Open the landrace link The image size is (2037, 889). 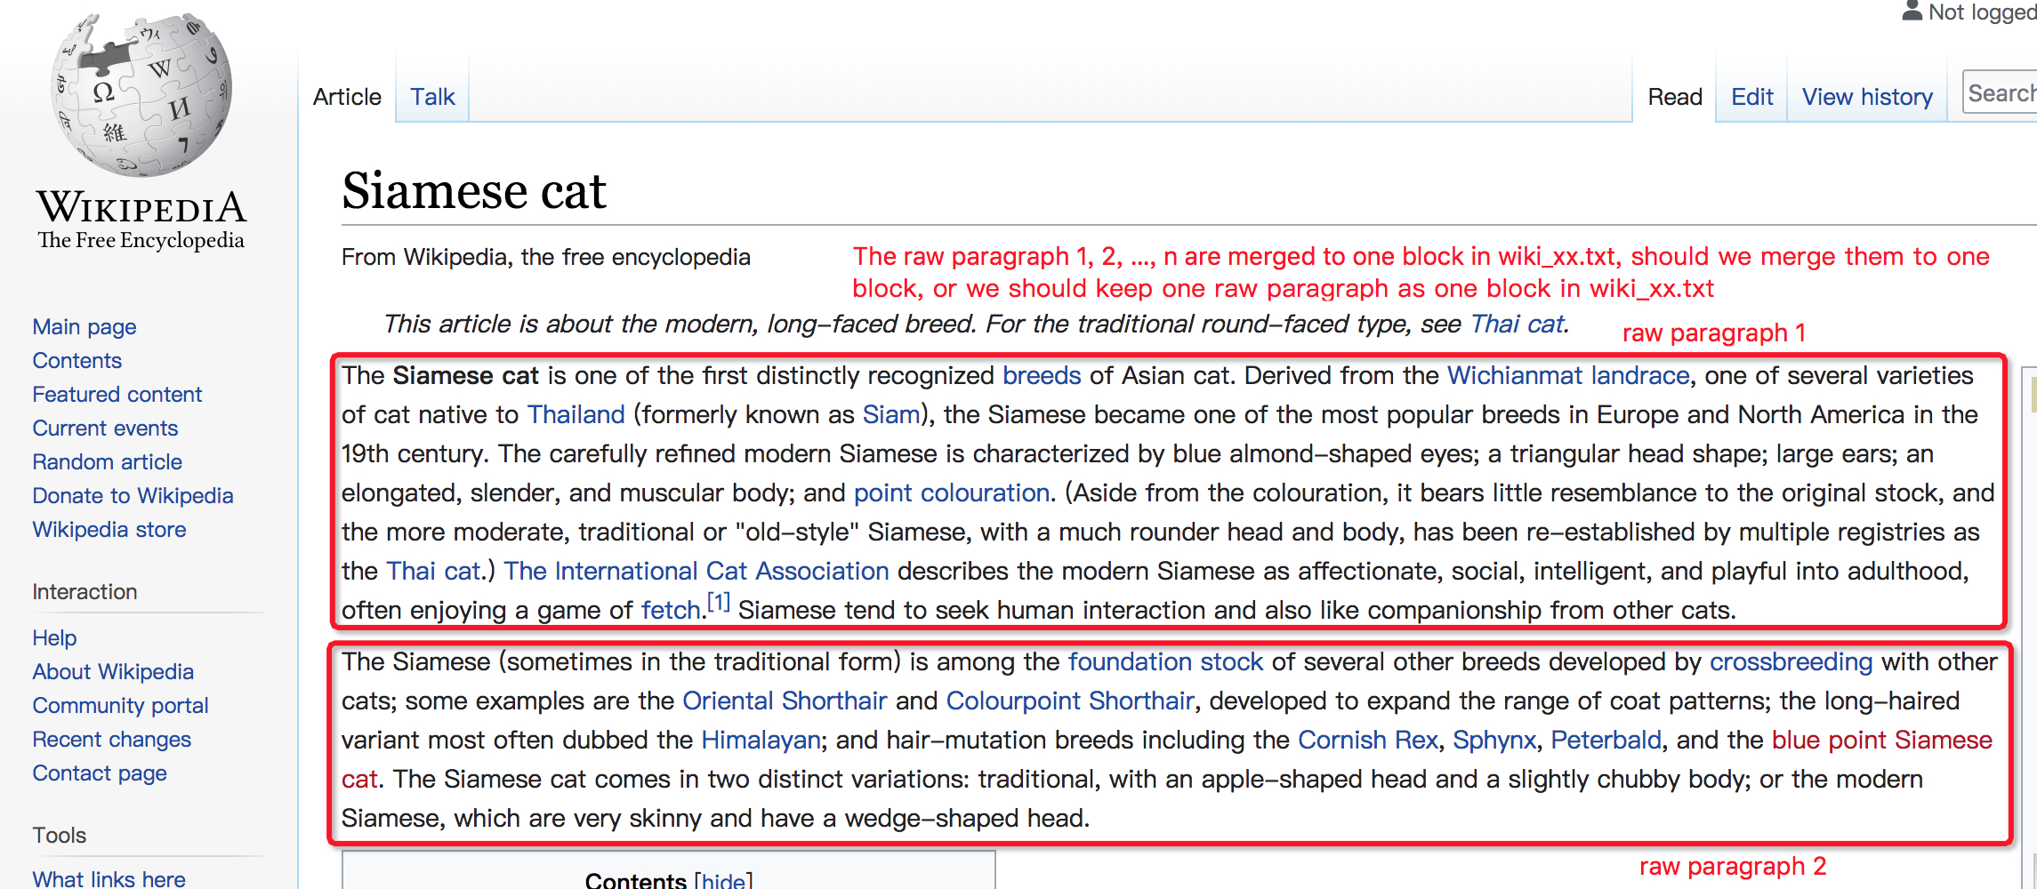[1639, 375]
